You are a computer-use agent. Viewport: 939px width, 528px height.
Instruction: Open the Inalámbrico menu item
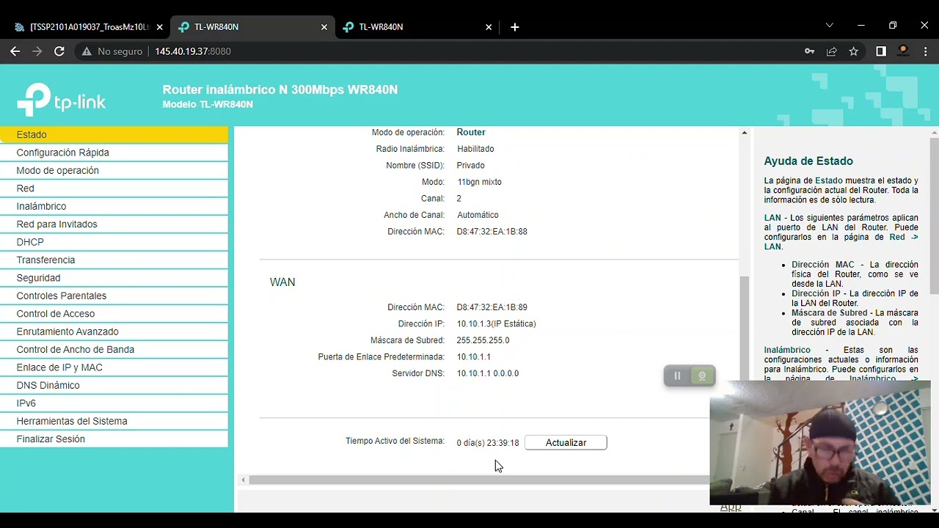pyautogui.click(x=114, y=206)
